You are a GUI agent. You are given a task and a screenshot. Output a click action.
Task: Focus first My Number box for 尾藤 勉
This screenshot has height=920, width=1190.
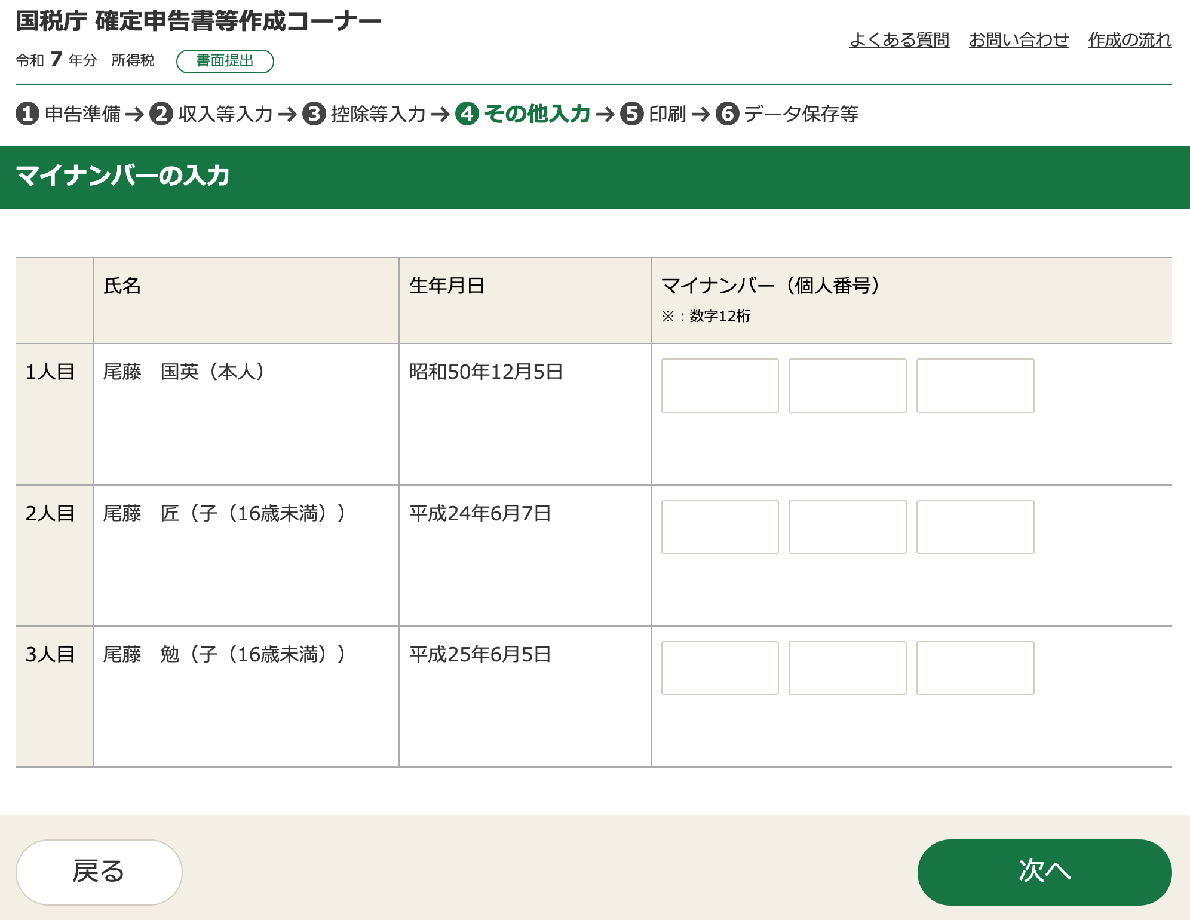pyautogui.click(x=720, y=668)
